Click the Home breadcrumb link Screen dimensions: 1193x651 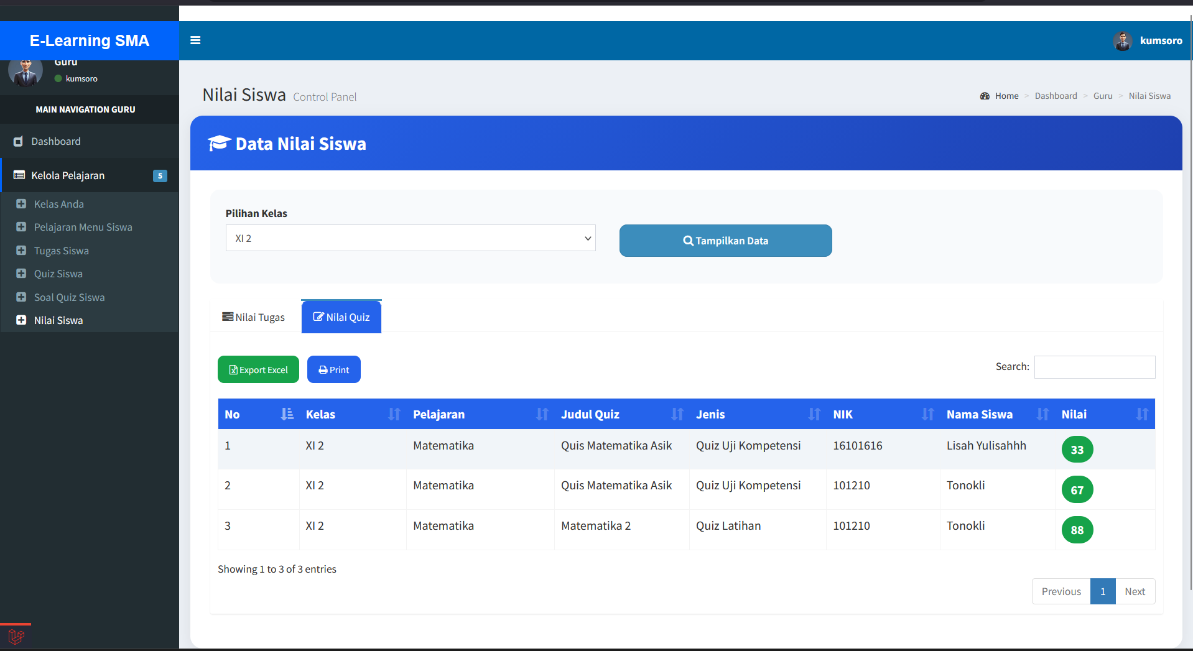(1006, 96)
